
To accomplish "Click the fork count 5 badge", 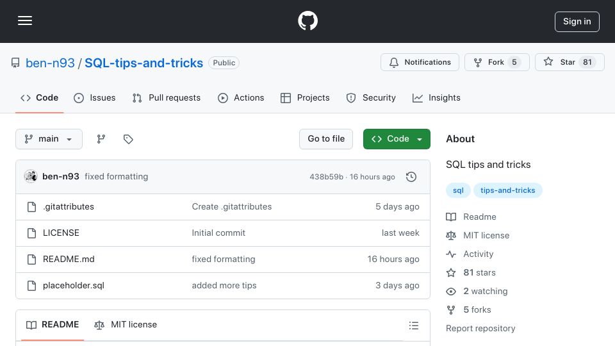I will tap(514, 62).
